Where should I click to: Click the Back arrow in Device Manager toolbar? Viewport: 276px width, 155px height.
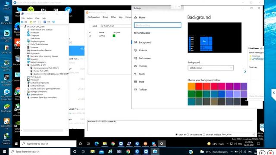tap(22, 22)
